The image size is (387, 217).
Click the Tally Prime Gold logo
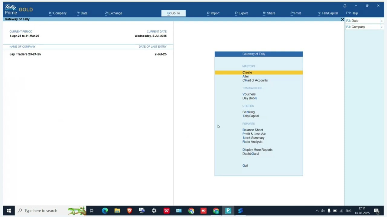coord(18,10)
